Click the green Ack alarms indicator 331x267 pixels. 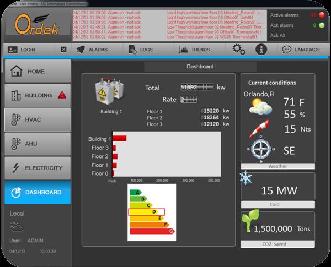(x=314, y=25)
